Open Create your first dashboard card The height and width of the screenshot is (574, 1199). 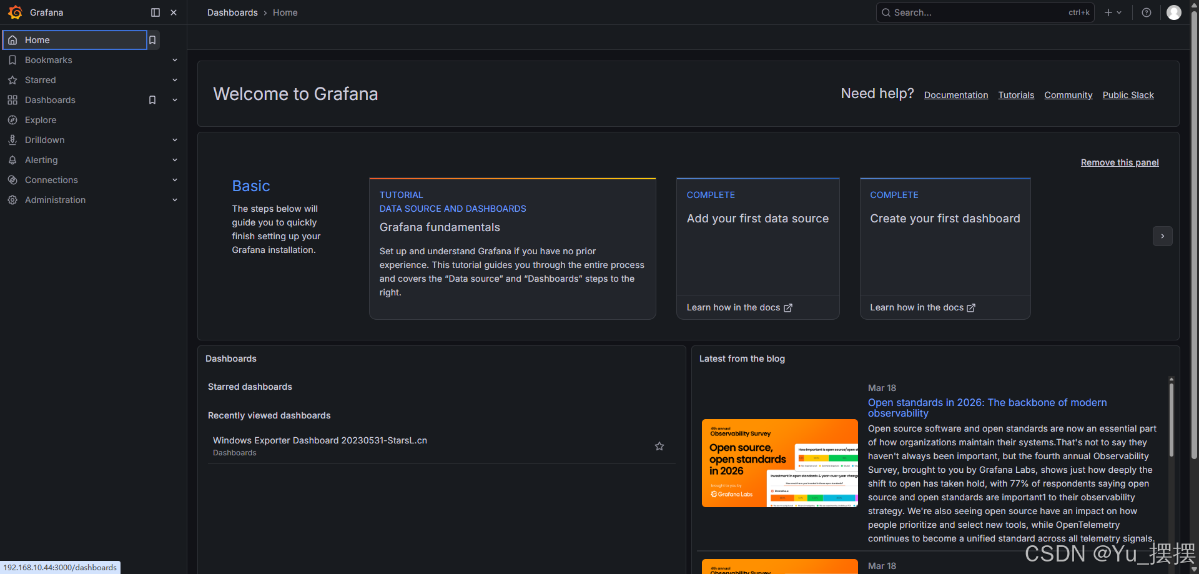tap(945, 249)
